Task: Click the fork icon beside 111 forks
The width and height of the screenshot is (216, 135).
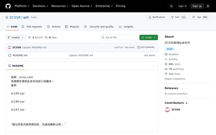Action: 166,74
